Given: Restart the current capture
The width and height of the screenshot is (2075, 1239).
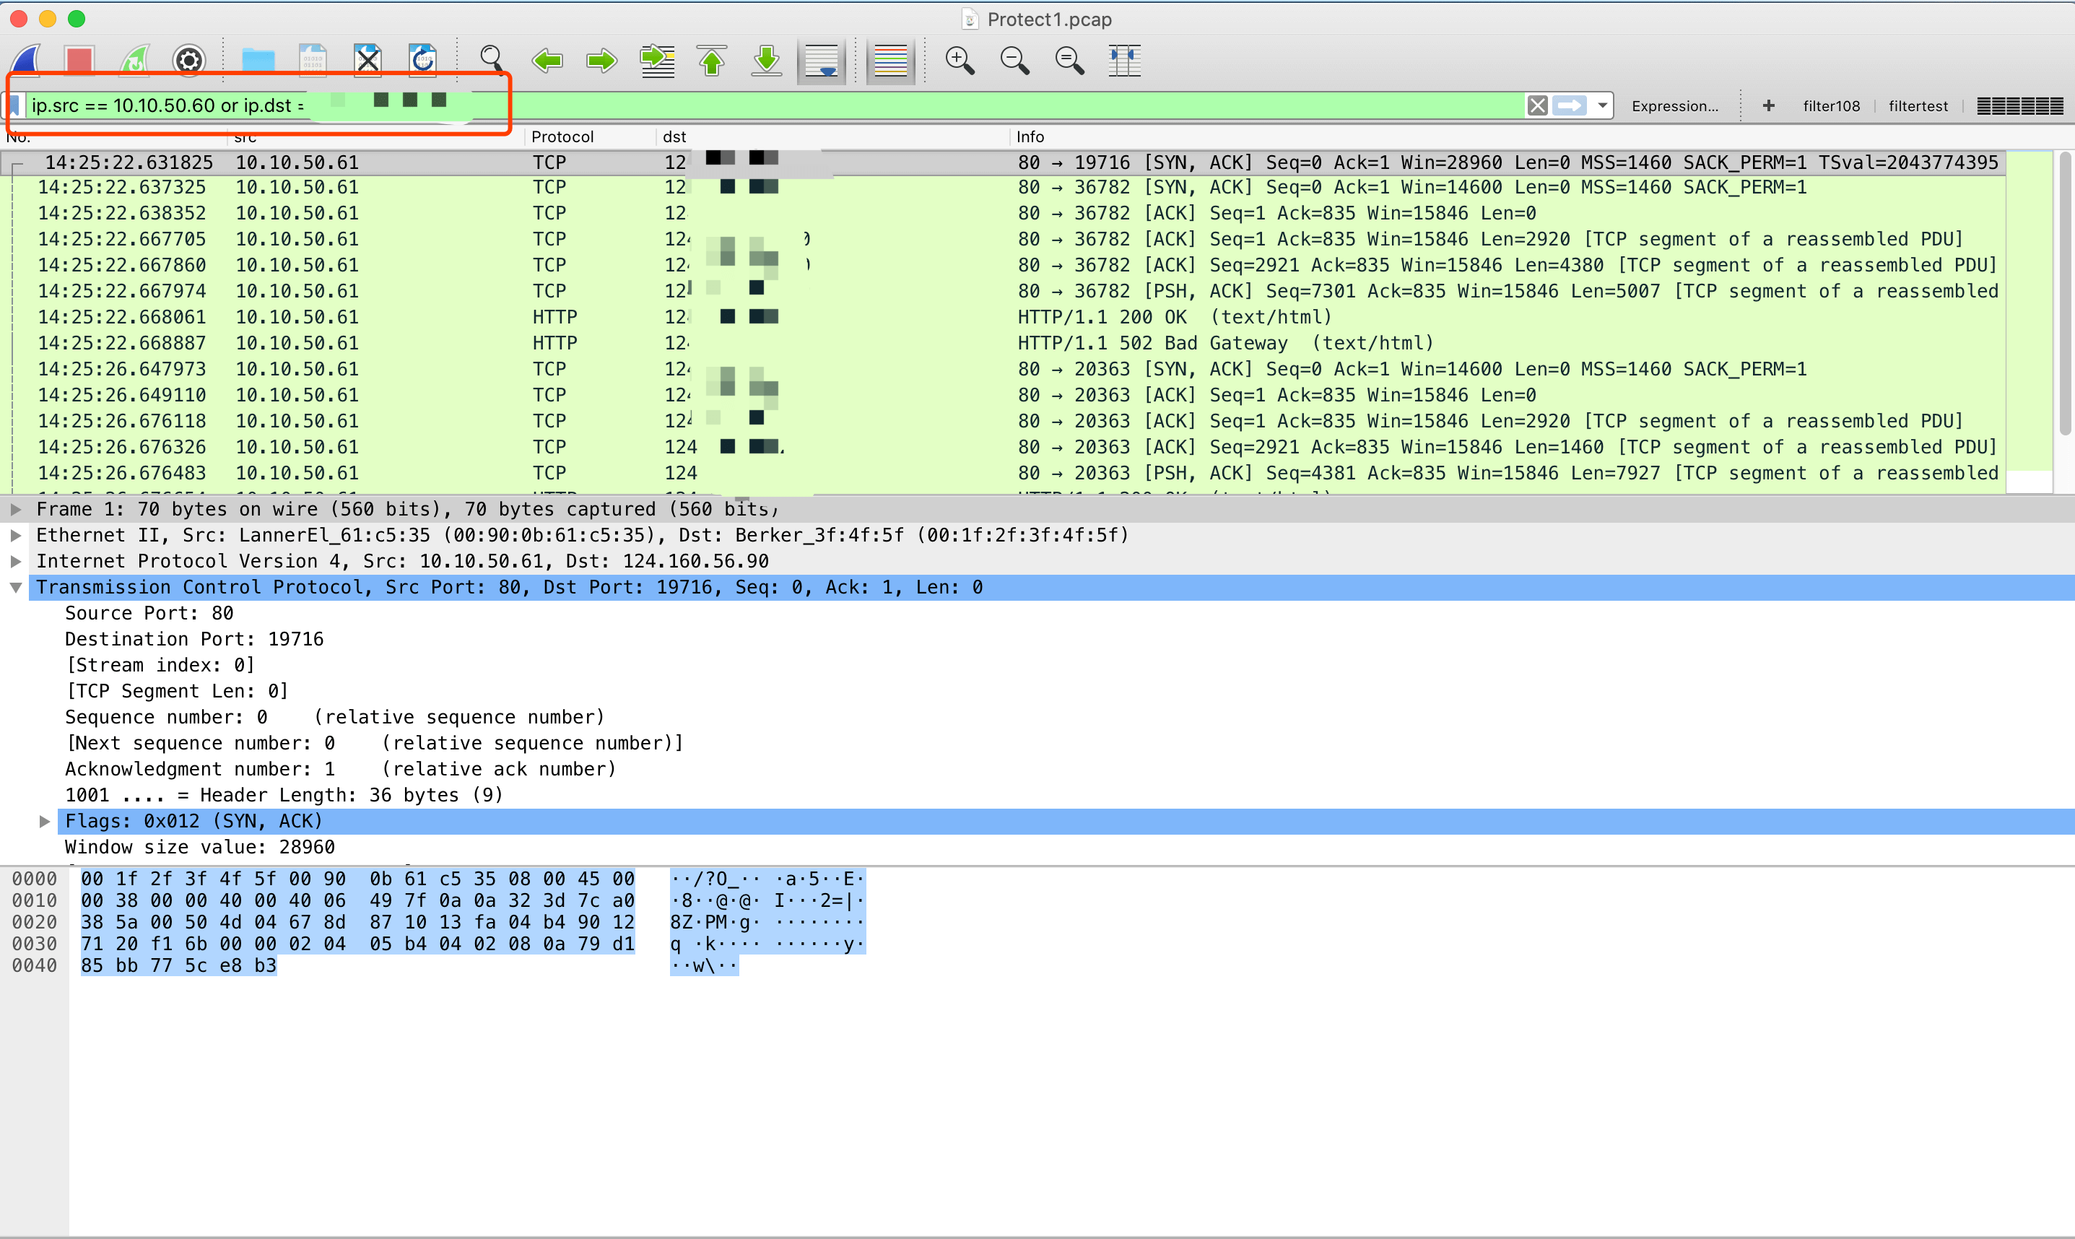Looking at the screenshot, I should tap(134, 59).
